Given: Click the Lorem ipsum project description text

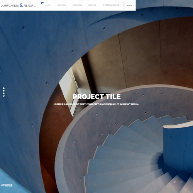Looking at the screenshot, I should click(96, 104).
